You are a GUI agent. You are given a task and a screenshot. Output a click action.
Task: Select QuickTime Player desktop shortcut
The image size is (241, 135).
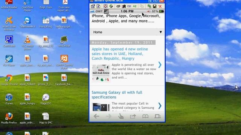(x=27, y=6)
